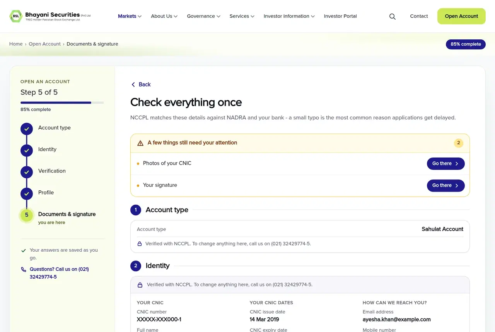Expand the Governance dropdown menu
495x332 pixels.
(203, 16)
